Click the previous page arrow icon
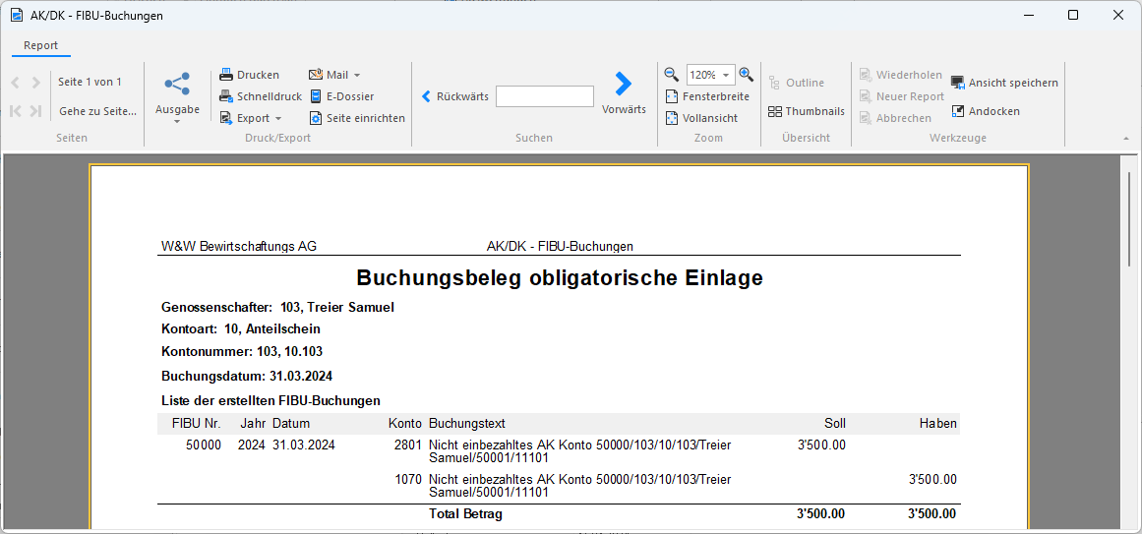1142x534 pixels. point(16,83)
